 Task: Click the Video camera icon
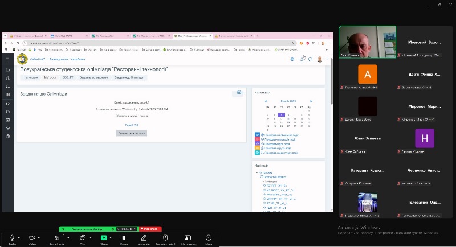32,237
